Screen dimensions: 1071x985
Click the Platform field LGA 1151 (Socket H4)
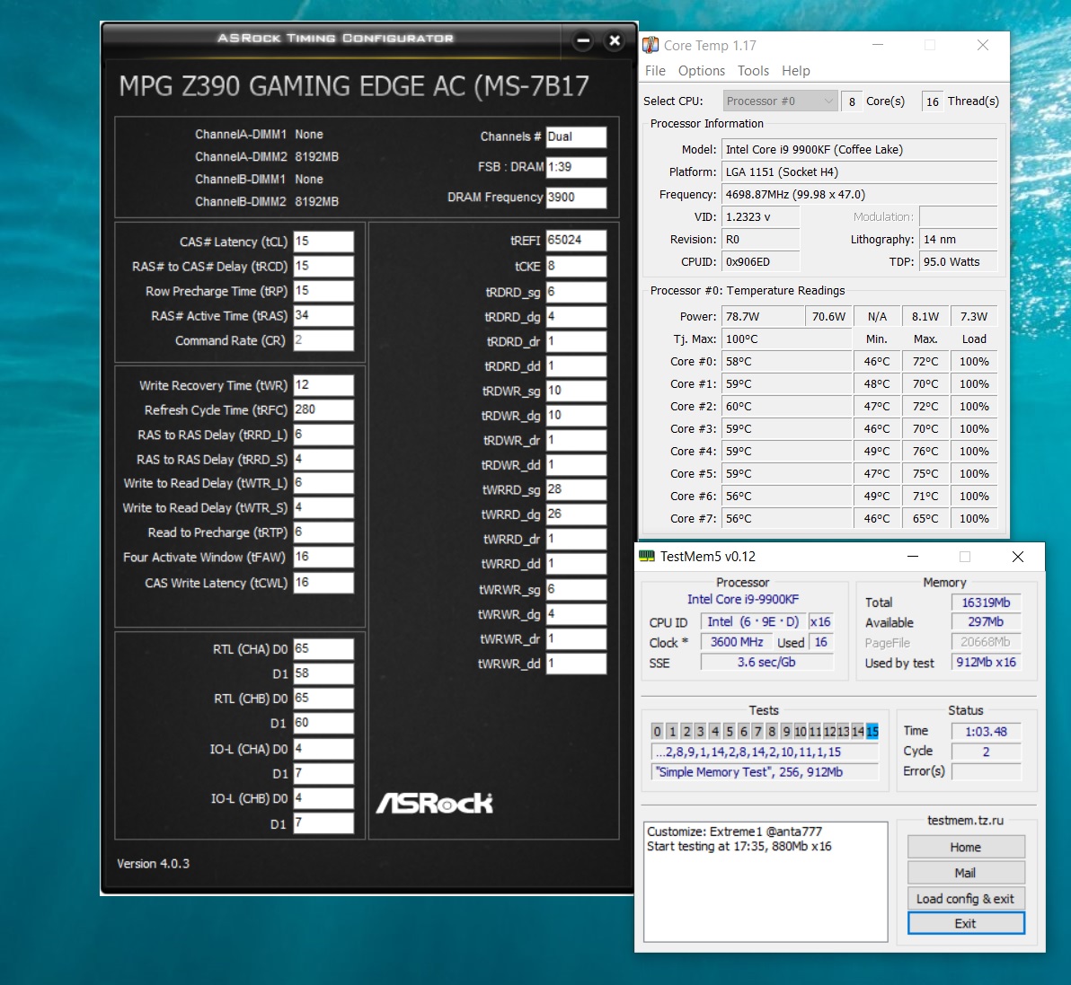(x=859, y=172)
